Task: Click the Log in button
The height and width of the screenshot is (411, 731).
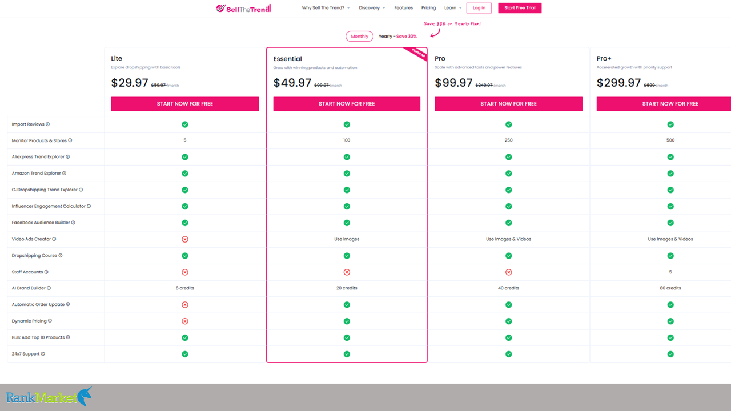Action: [479, 8]
